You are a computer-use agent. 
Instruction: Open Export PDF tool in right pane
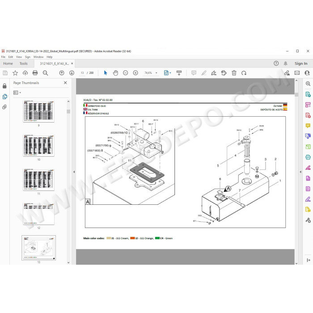pos(308,94)
